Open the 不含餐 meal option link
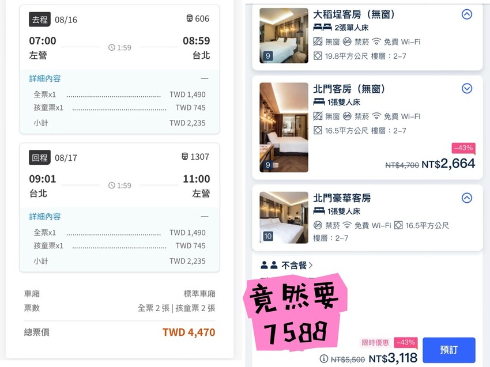The width and height of the screenshot is (490, 367). [297, 266]
